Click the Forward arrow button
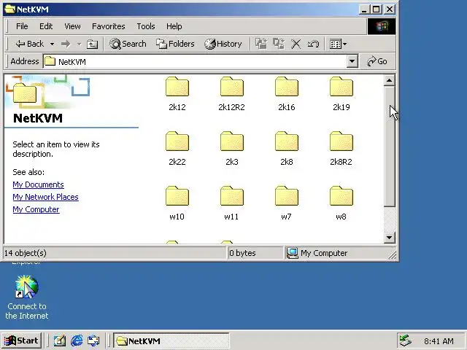467x350 pixels. click(66, 44)
